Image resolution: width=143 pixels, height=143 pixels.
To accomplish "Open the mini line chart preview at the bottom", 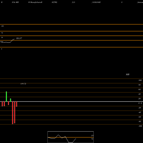I will click(71, 137).
